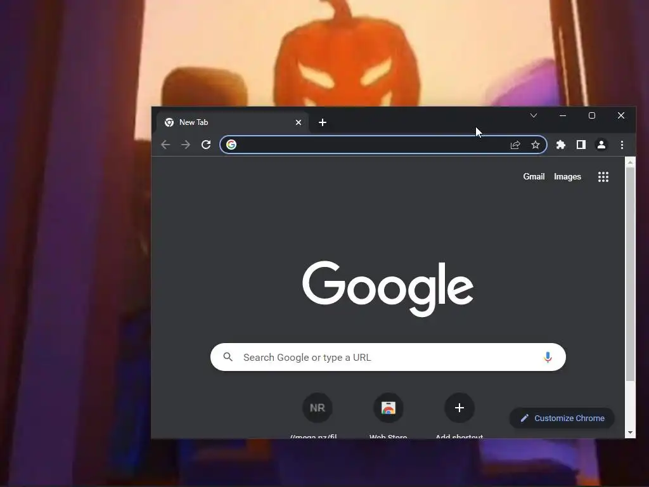Open Chrome three-dot menu
Image resolution: width=649 pixels, height=487 pixels.
click(x=622, y=145)
